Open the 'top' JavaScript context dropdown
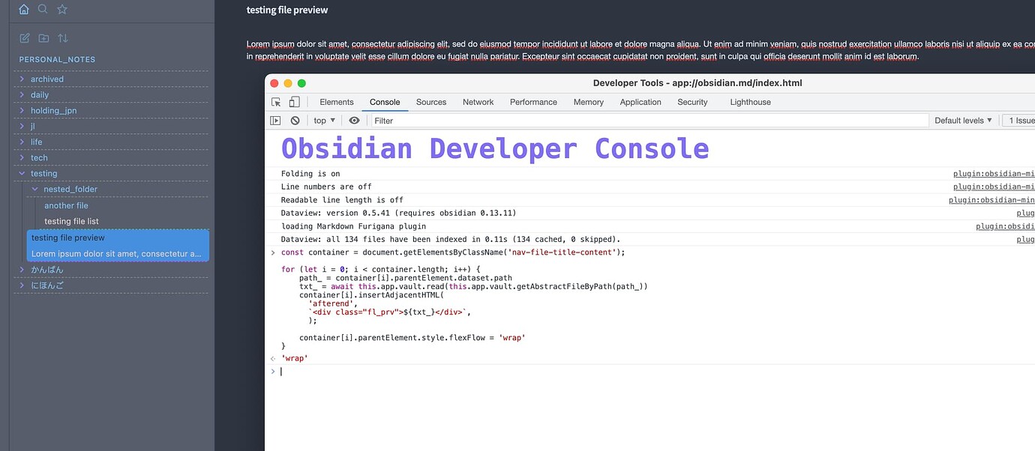Image resolution: width=1035 pixels, height=451 pixels. pyautogui.click(x=324, y=121)
